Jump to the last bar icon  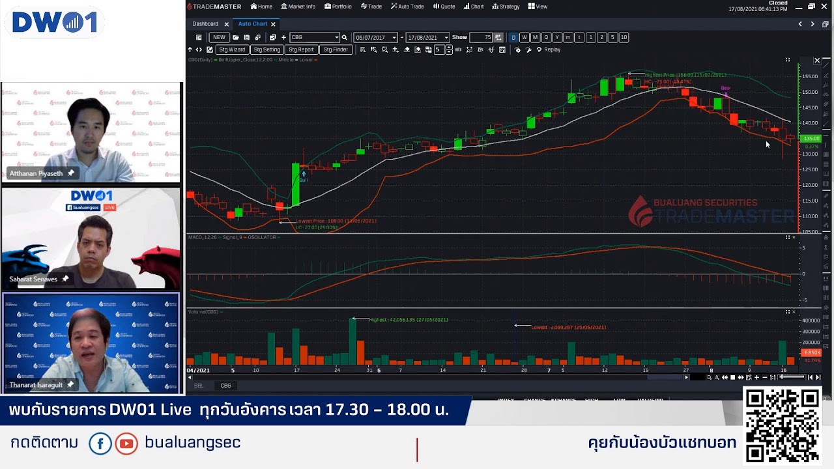818,377
